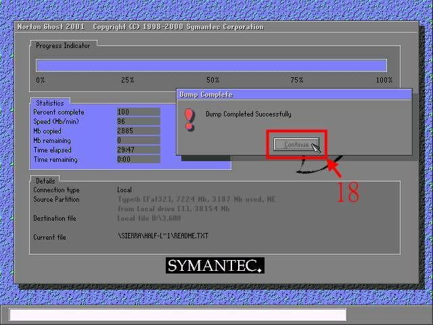Click the Percent complete value 100
433x325 pixels.
[138, 112]
